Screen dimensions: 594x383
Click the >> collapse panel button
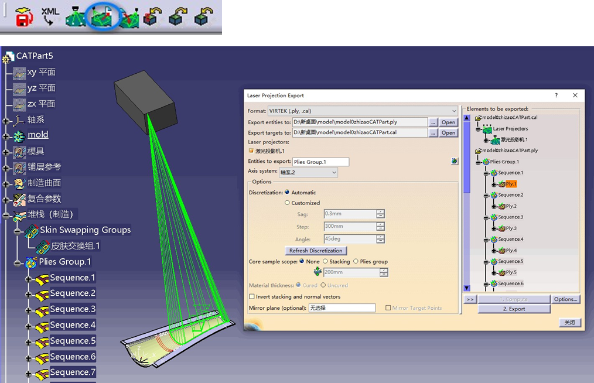[x=470, y=299]
